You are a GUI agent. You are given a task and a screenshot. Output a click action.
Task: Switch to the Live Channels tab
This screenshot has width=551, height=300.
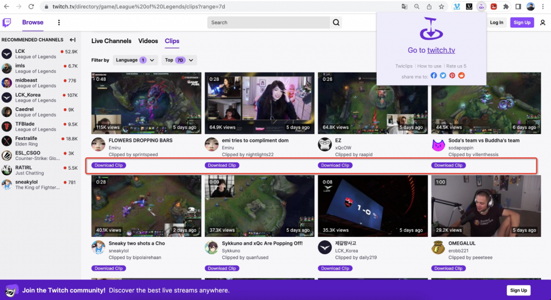[111, 41]
